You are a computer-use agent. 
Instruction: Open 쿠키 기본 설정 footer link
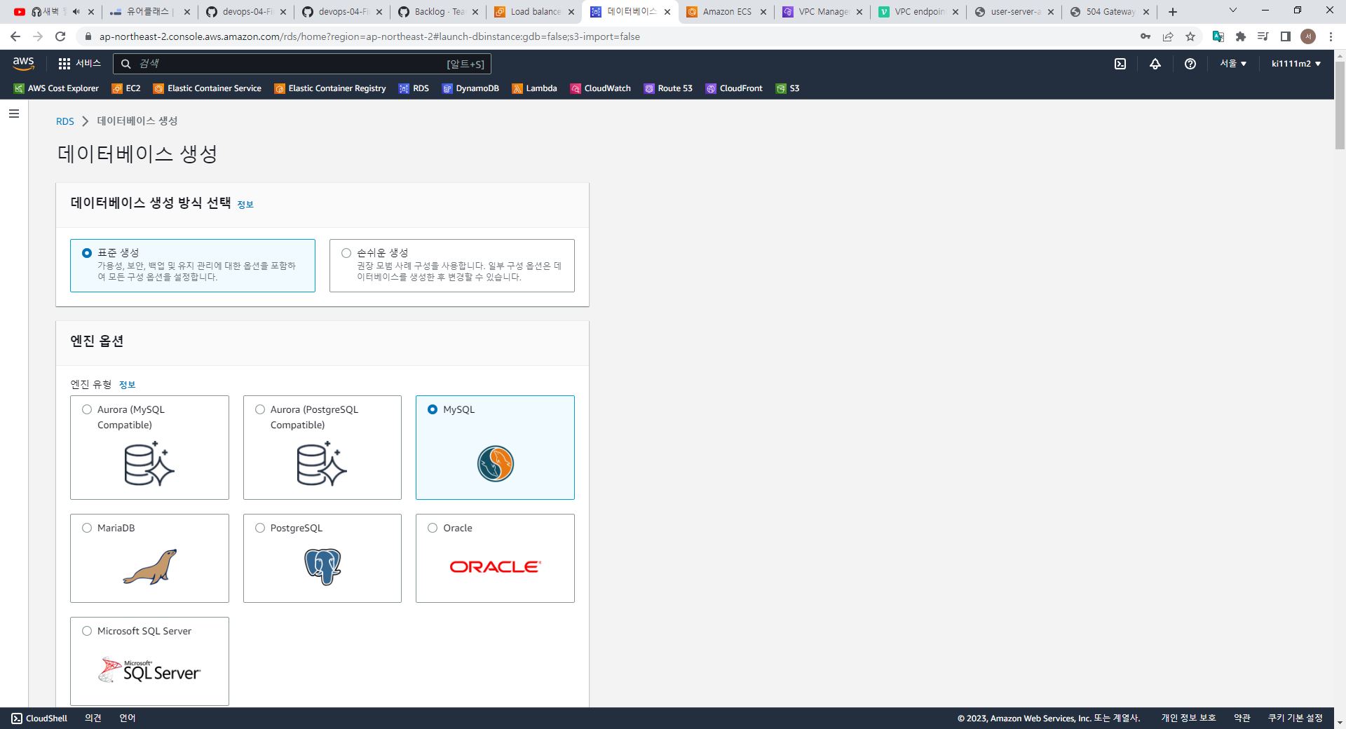(x=1296, y=718)
